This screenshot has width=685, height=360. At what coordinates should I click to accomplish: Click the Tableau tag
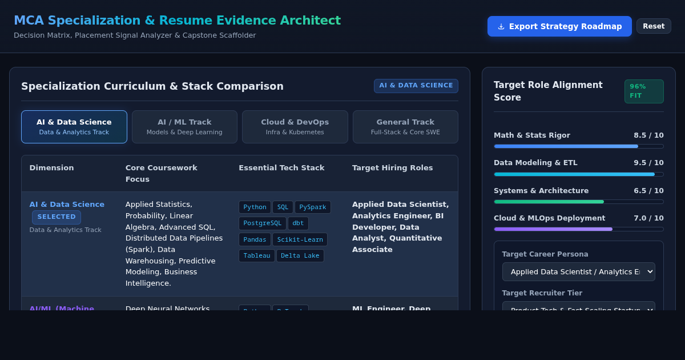click(257, 256)
